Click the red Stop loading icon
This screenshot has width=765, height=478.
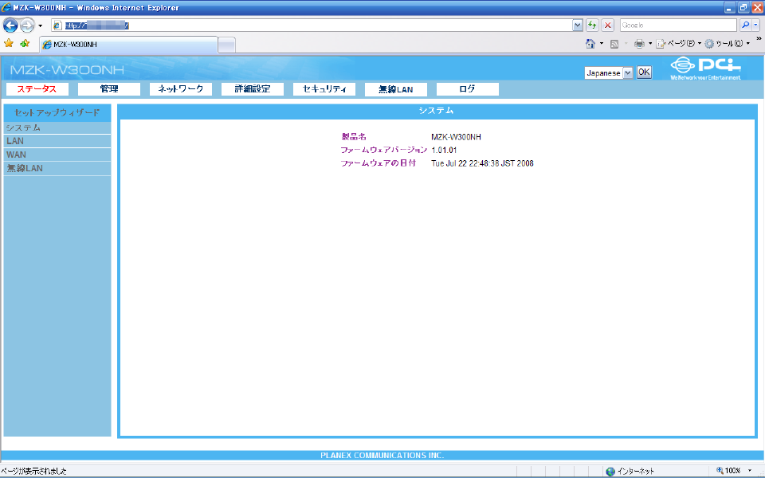click(607, 25)
